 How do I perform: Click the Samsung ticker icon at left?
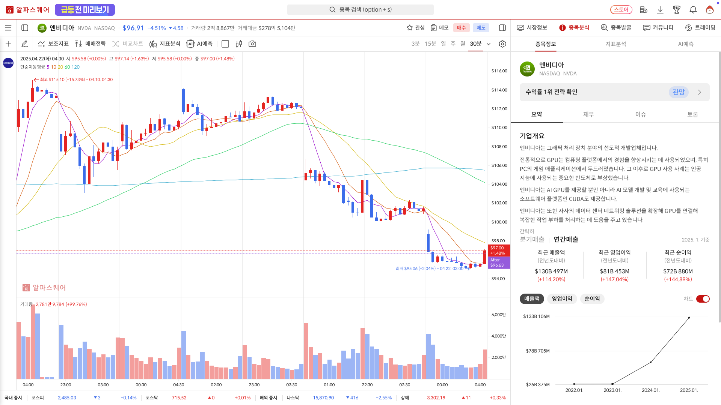coord(8,63)
